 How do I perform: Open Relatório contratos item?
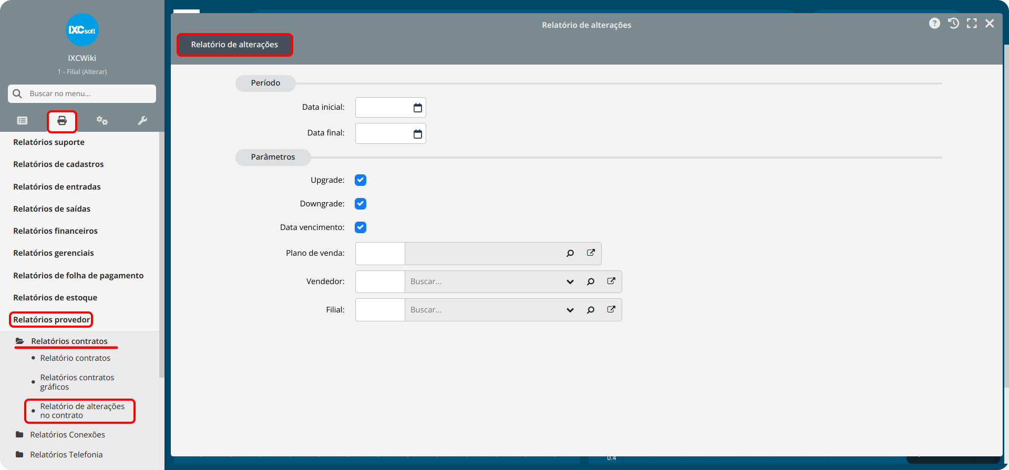75,358
